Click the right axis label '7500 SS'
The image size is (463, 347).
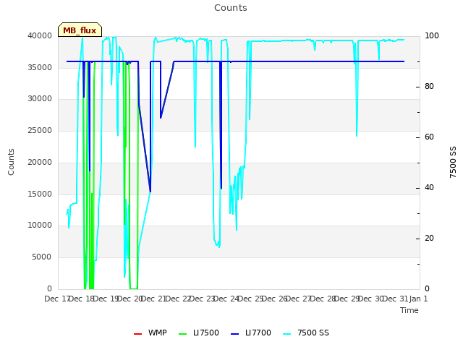click(x=453, y=162)
